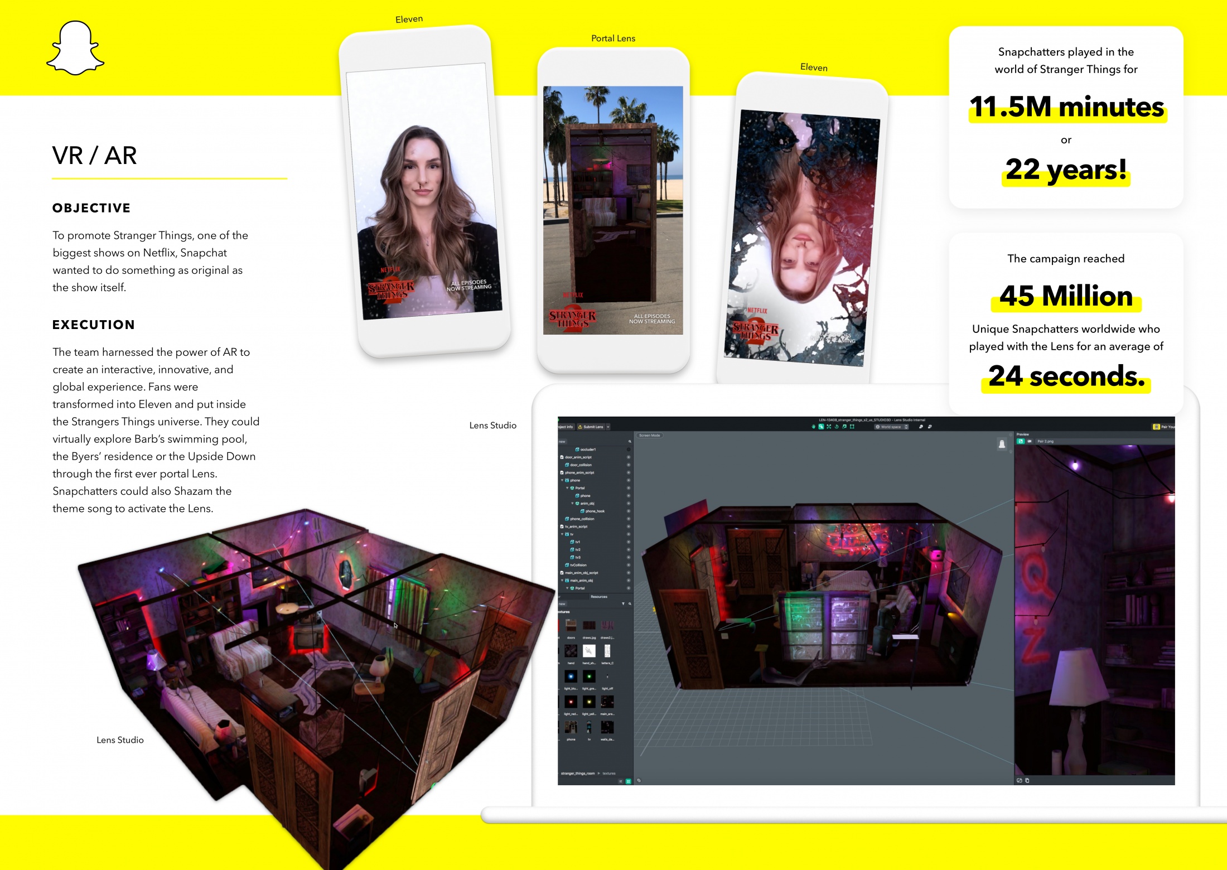This screenshot has height=870, width=1227.
Task: Activate the highlighted select tool in toolbar
Action: click(x=821, y=427)
